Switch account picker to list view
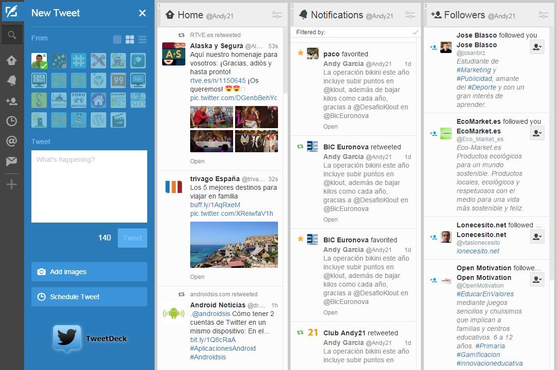The image size is (557, 370). click(142, 40)
